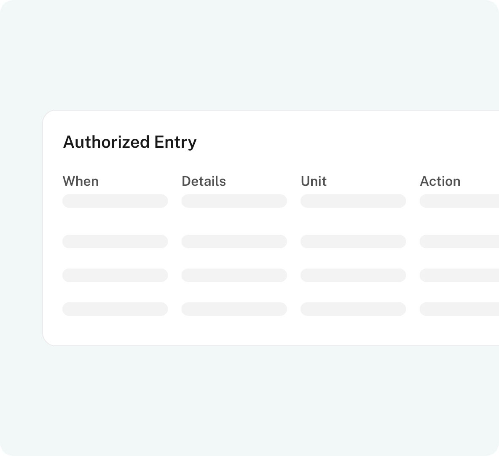This screenshot has height=456, width=499.
Task: Select the Unit column header
Action: click(314, 181)
